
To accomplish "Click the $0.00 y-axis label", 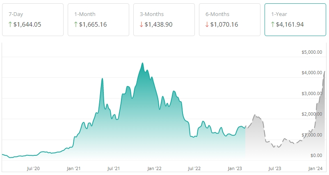I will [316, 155].
